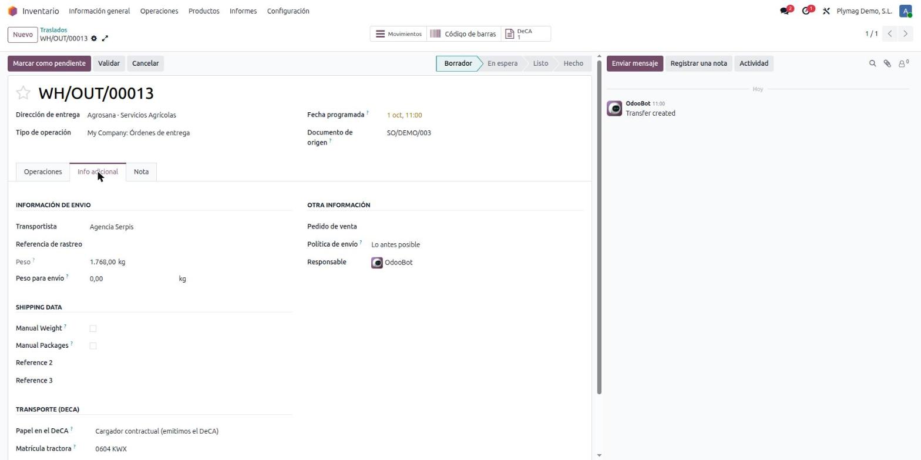Open the Operaciones top menu

(x=159, y=11)
